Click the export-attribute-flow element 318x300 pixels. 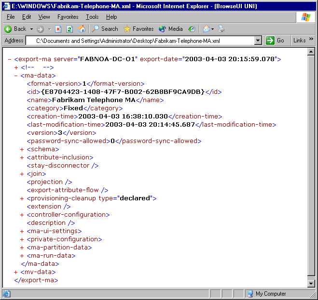[68, 190]
